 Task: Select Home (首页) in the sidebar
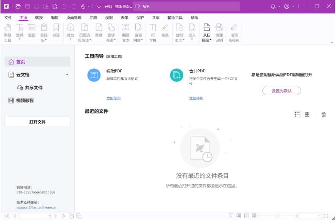pyautogui.click(x=37, y=62)
